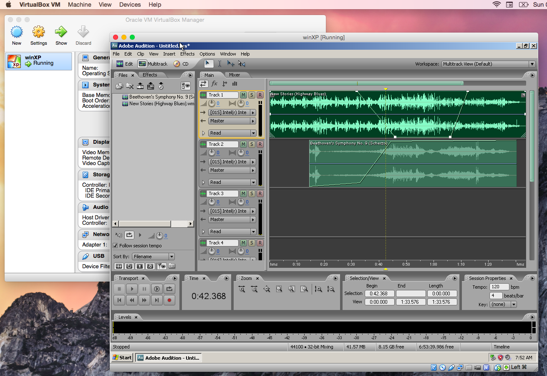
Task: Click the Multitrack view button
Action: [x=153, y=64]
